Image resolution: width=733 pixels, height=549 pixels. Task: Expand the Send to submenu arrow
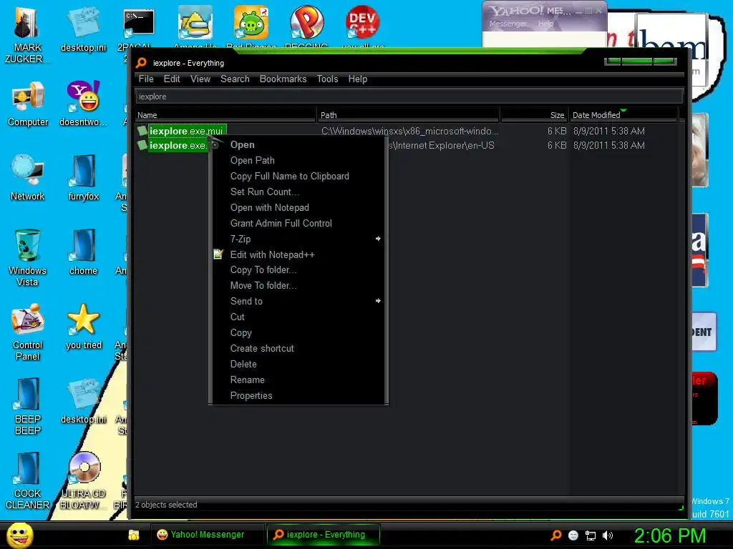tap(378, 301)
